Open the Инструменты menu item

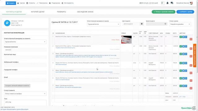67,3
